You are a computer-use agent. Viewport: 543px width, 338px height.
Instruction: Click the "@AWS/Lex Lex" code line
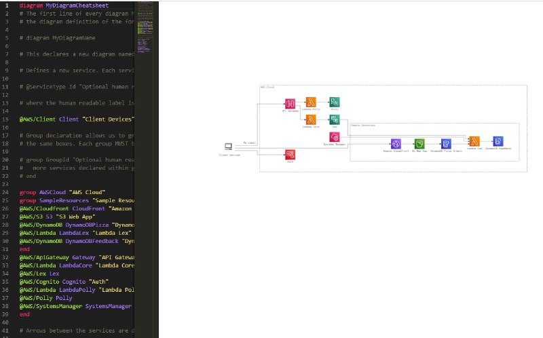[39, 274]
